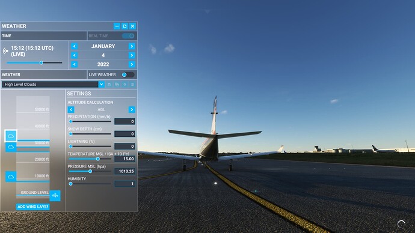Image resolution: width=415 pixels, height=233 pixels.
Task: Toggle the Real Time switch
Action: click(128, 36)
